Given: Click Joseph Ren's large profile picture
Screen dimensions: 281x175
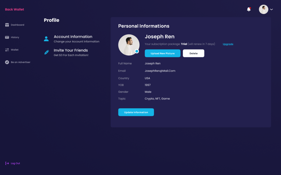Looking at the screenshot, I should pos(129,45).
